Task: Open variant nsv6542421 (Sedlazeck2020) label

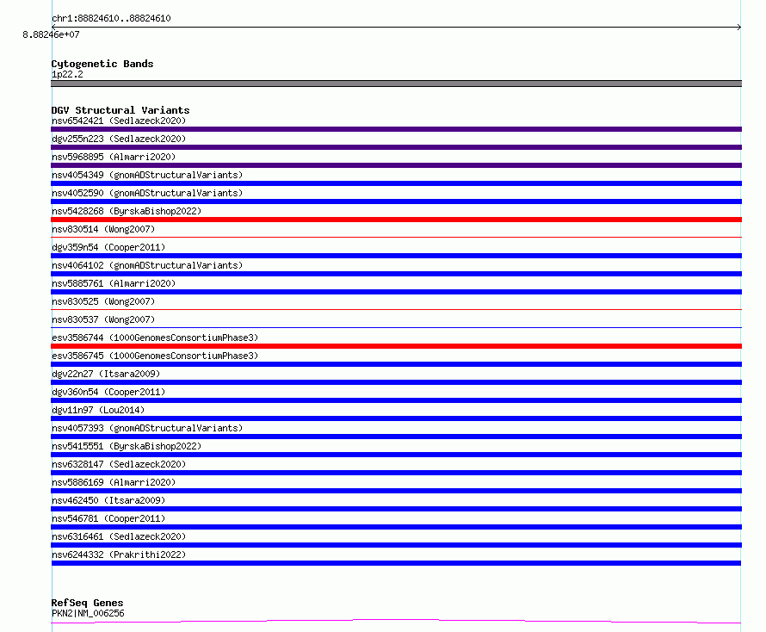Action: (119, 121)
